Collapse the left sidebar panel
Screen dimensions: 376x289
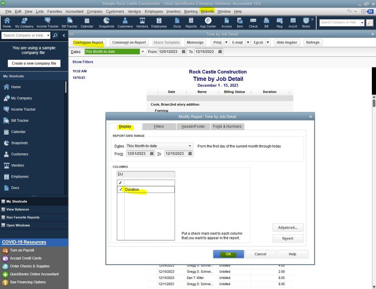coord(64,35)
